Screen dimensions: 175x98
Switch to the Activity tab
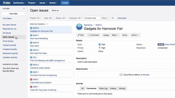tap(122, 88)
